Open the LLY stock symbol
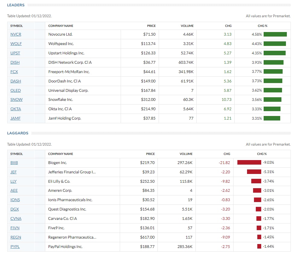 click(13, 182)
